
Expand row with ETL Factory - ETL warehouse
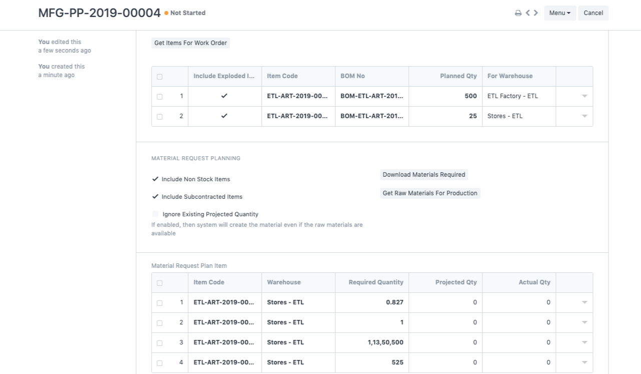point(584,96)
